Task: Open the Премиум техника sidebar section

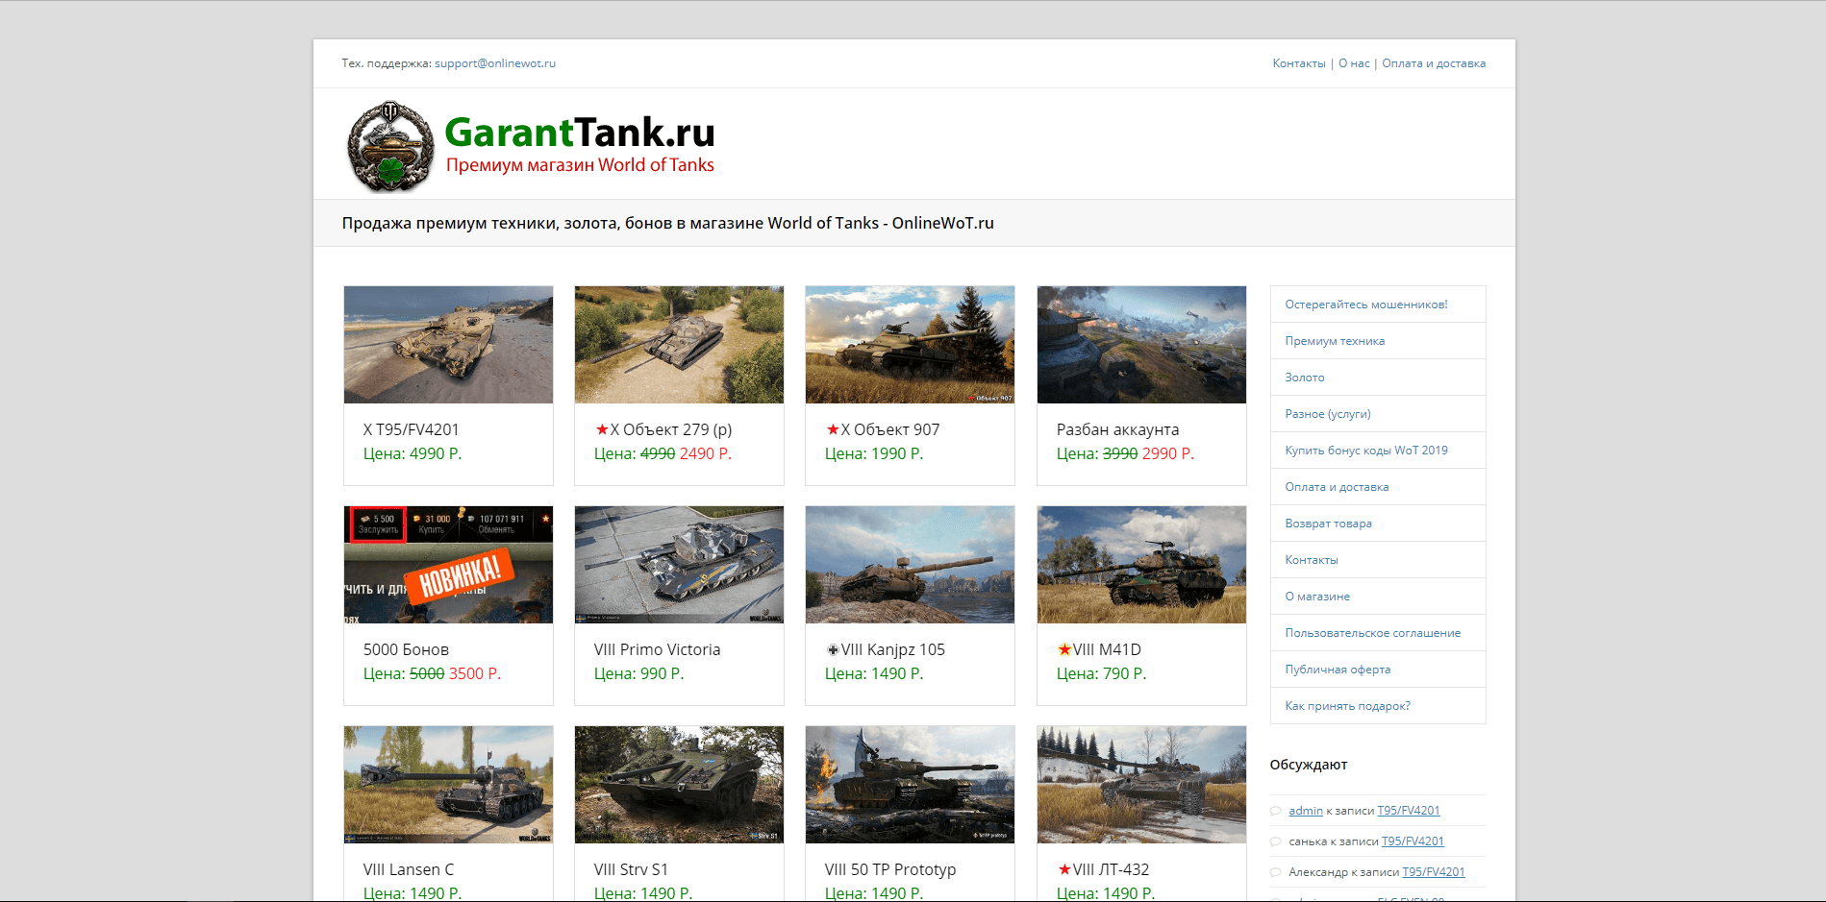Action: 1335,340
